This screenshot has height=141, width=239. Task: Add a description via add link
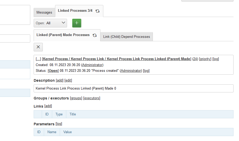[59, 80]
